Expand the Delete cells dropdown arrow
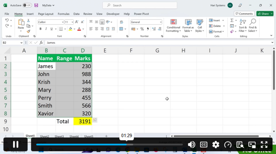 point(224,26)
